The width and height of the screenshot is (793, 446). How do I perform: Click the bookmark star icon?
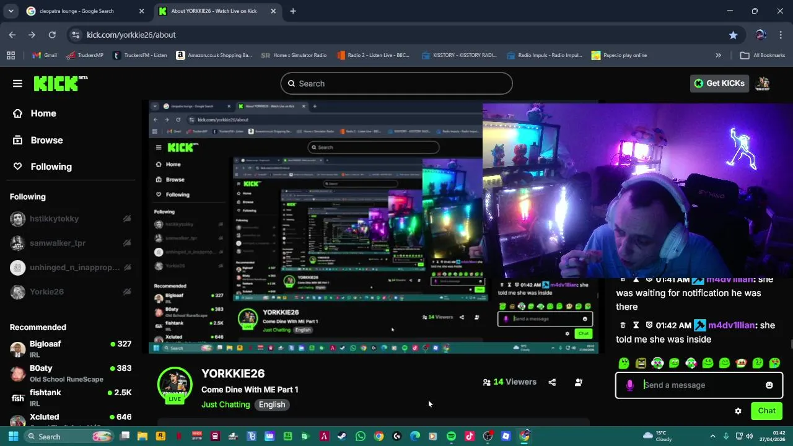(733, 35)
